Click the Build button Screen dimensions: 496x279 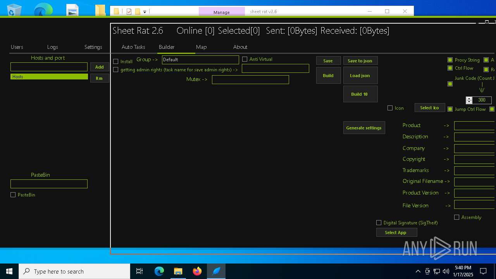click(328, 76)
